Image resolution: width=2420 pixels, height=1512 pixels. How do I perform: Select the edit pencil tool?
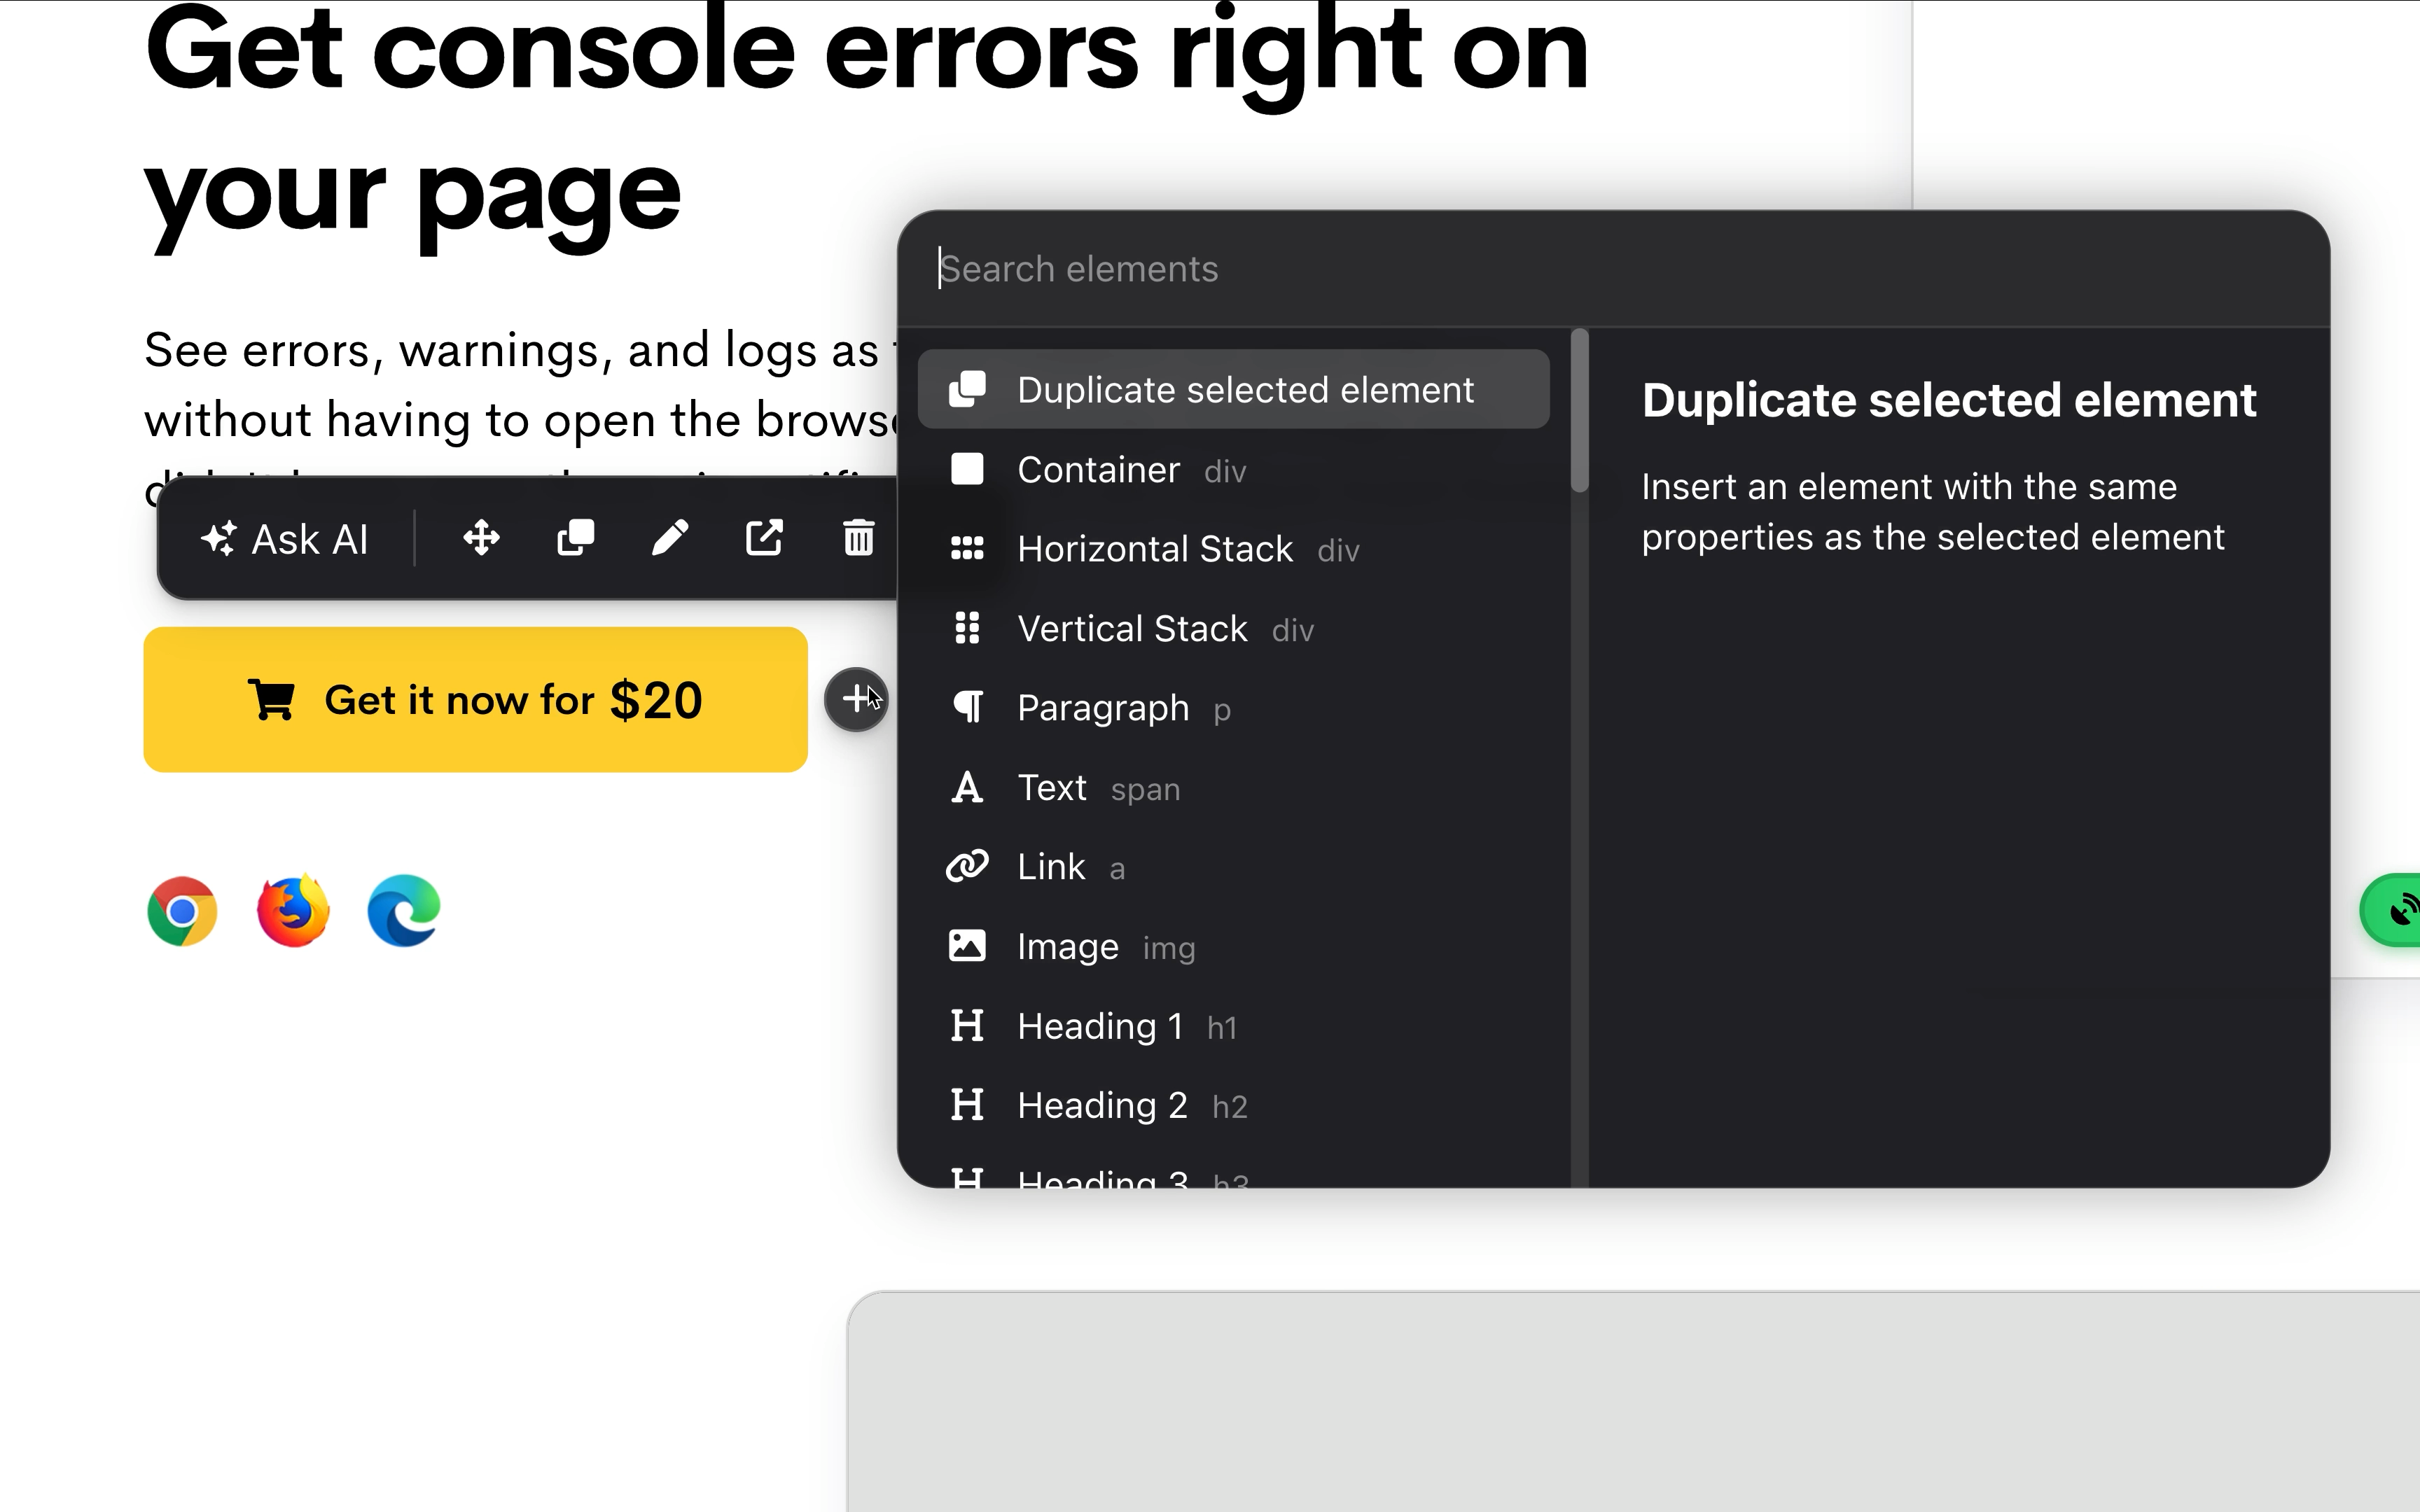pos(670,539)
